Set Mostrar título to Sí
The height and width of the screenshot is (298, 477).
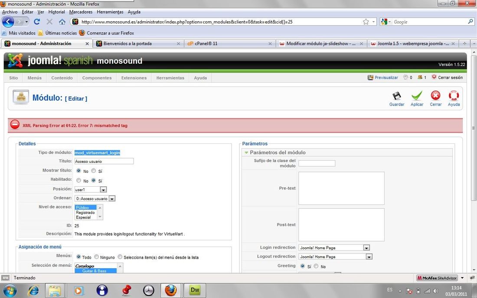click(x=94, y=171)
